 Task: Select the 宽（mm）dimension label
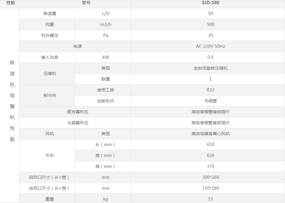(x=105, y=155)
